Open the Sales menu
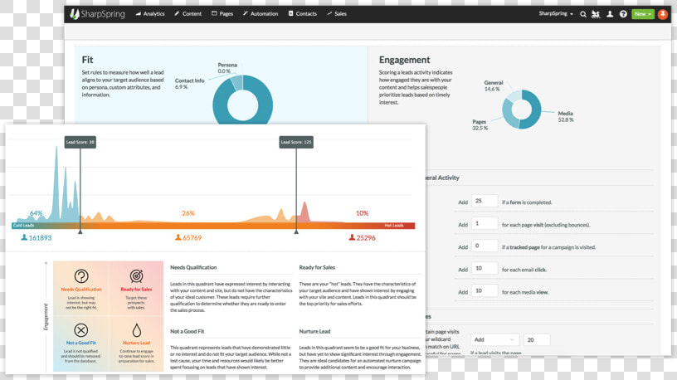This screenshot has height=380, width=677. [x=336, y=14]
